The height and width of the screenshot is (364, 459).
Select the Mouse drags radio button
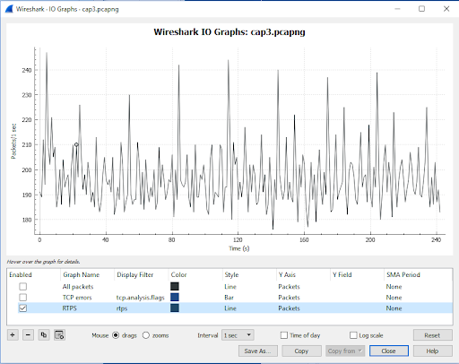point(116,335)
